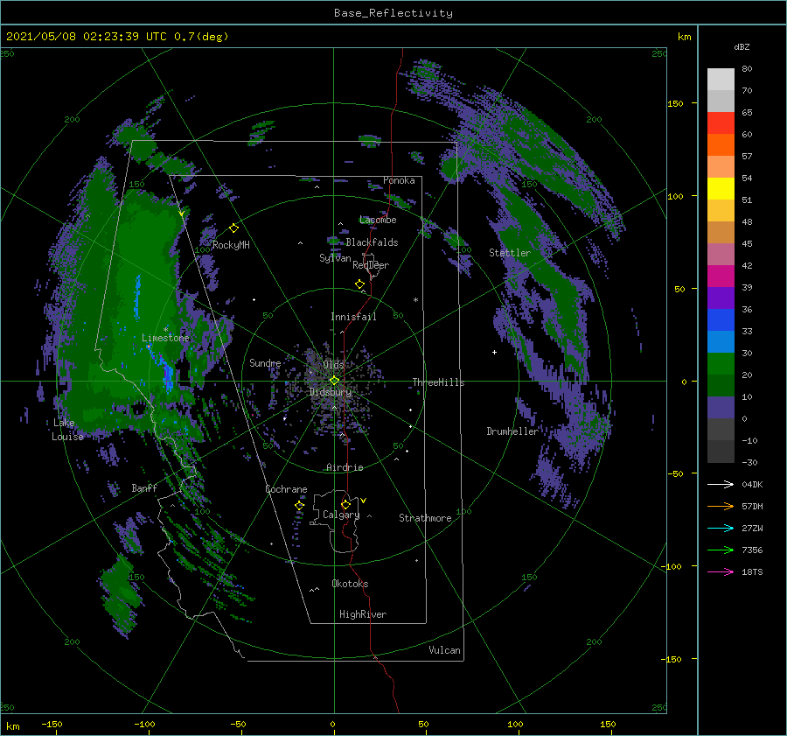787x736 pixels.
Task: Click the -150 tick on bottom axis
Action: point(52,724)
